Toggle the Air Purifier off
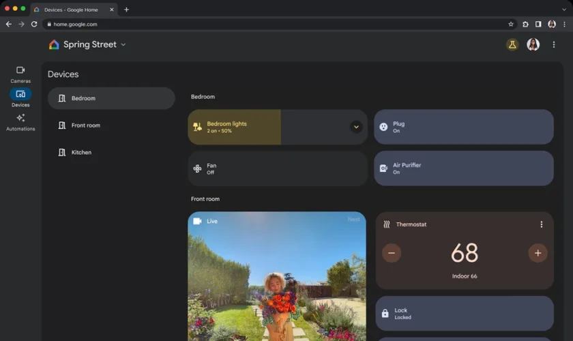The image size is (573, 341). coord(463,168)
